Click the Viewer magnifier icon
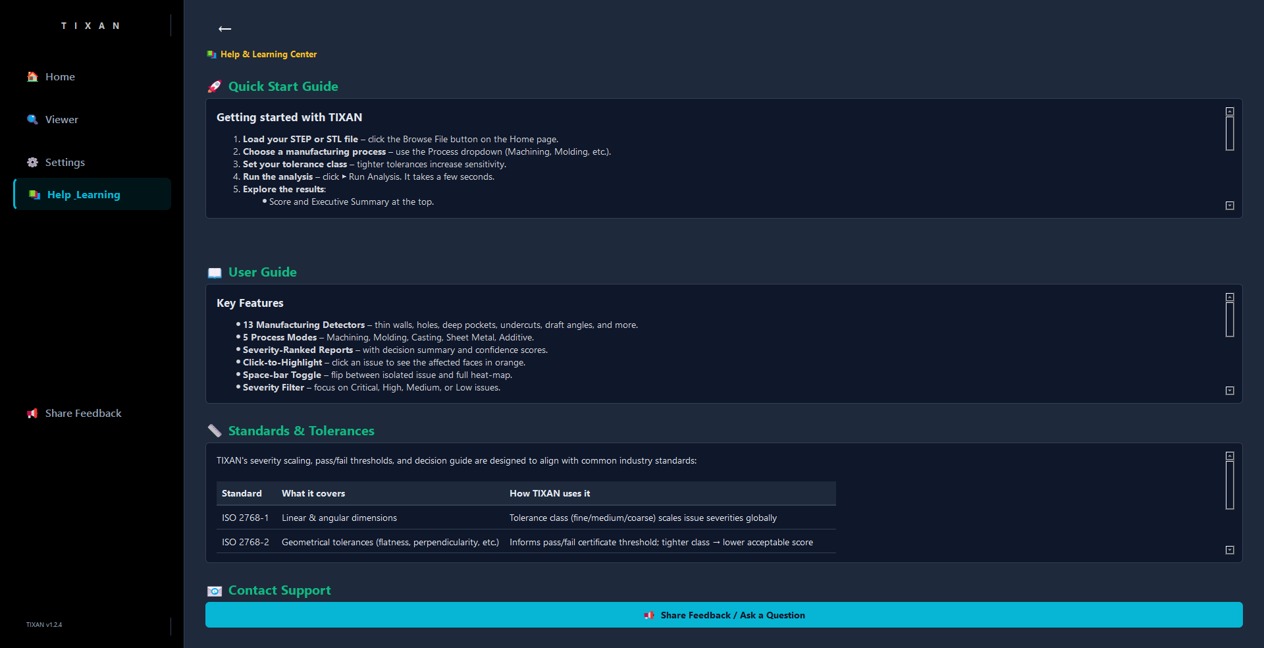Image resolution: width=1264 pixels, height=648 pixels. [32, 119]
